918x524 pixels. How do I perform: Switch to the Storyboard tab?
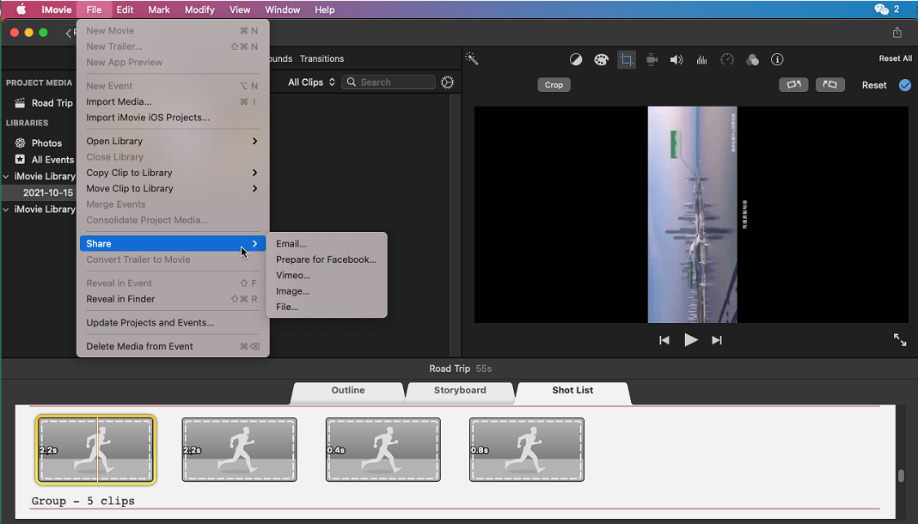460,391
